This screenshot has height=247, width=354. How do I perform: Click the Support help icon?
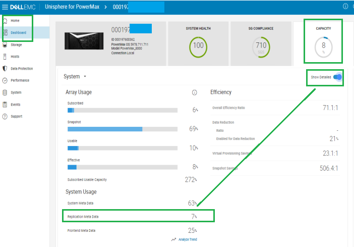(x=5, y=117)
